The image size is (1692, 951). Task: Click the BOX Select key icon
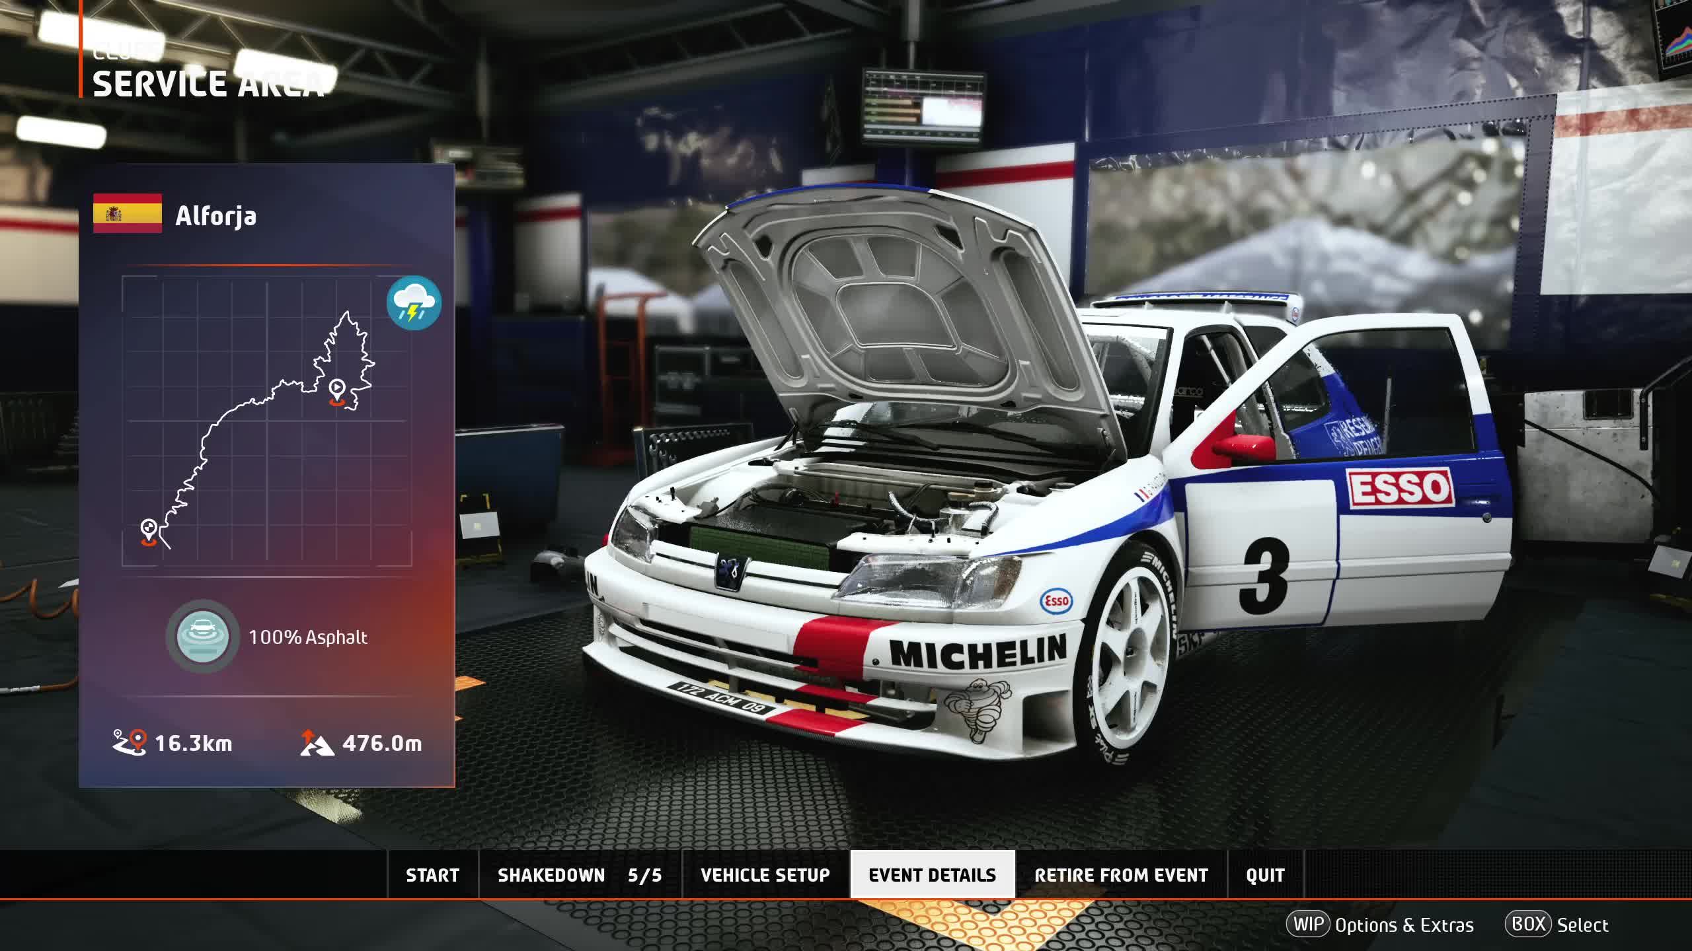[x=1528, y=924]
